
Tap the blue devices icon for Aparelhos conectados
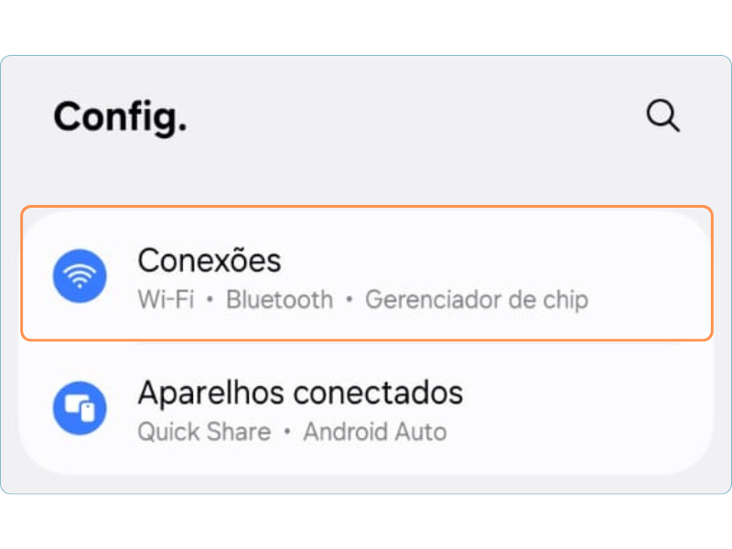(80, 408)
